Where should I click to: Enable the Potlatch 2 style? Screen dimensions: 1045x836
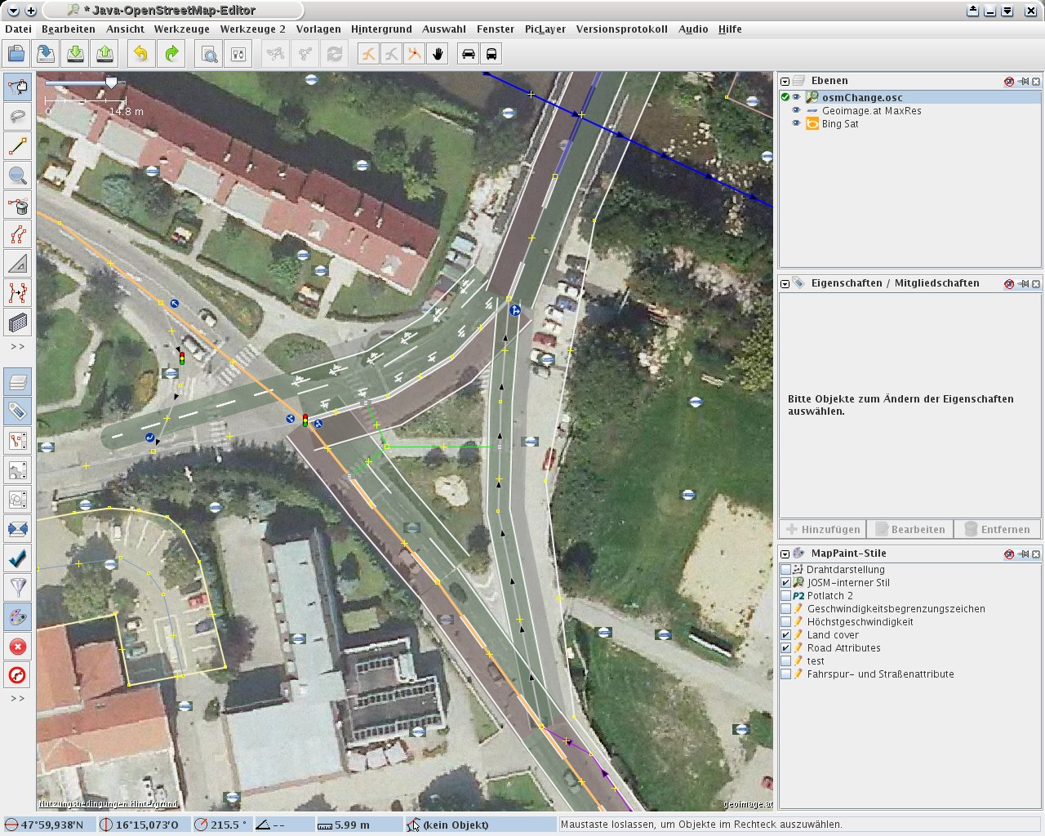pos(786,596)
